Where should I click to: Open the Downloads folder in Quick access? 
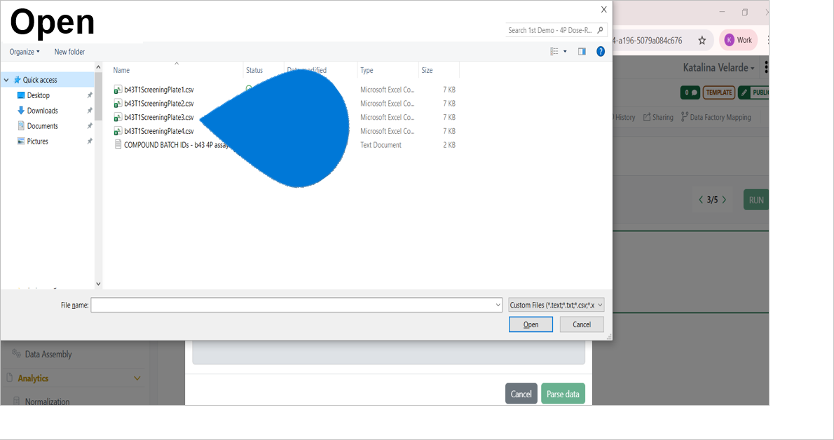click(42, 111)
